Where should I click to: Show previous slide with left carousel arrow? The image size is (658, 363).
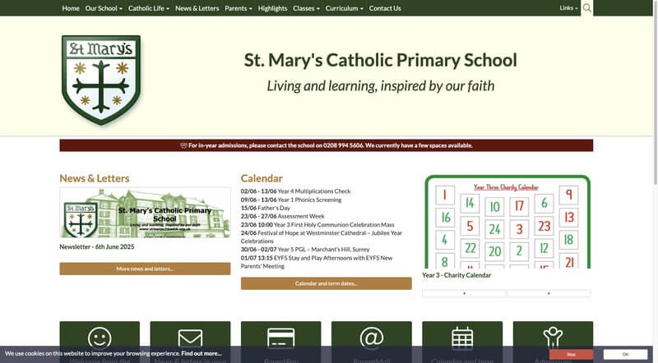pos(464,293)
